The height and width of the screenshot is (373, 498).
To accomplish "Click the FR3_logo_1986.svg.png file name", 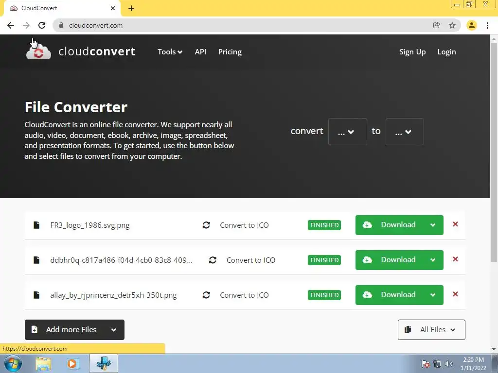I will 90,225.
